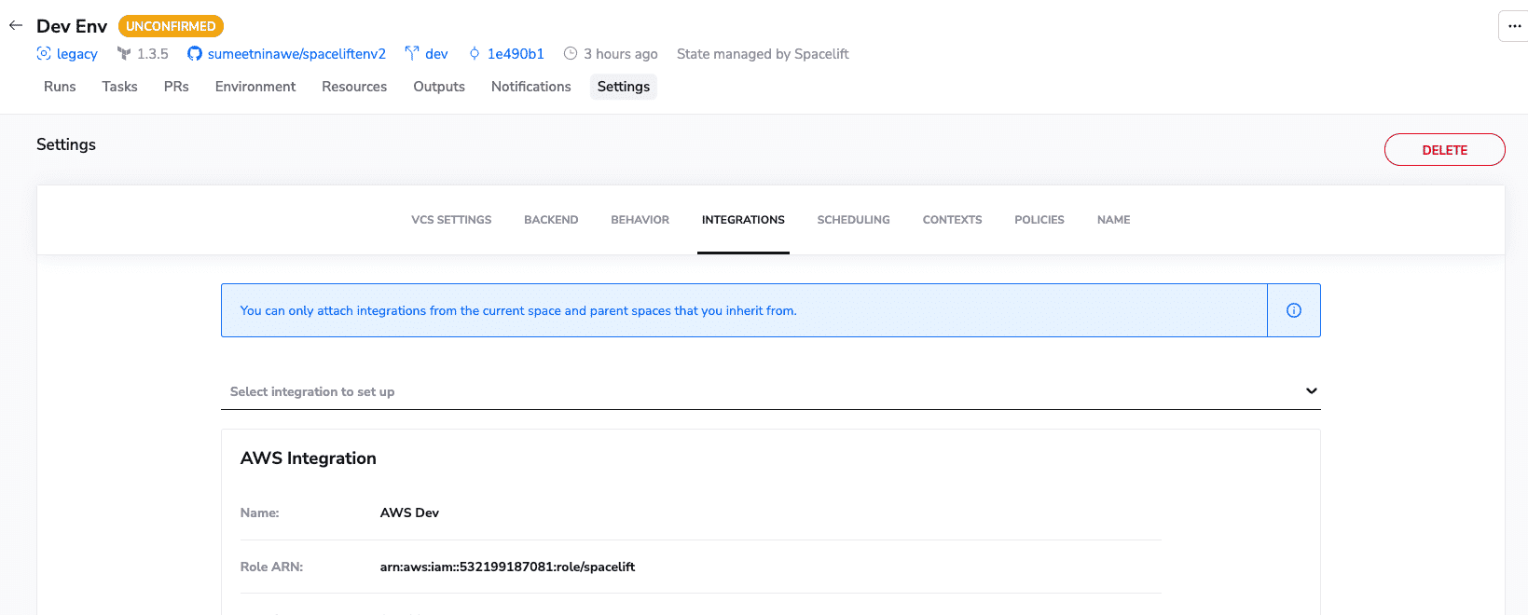Click the legacy space icon
Image resolution: width=1528 pixels, height=615 pixels.
click(x=44, y=54)
